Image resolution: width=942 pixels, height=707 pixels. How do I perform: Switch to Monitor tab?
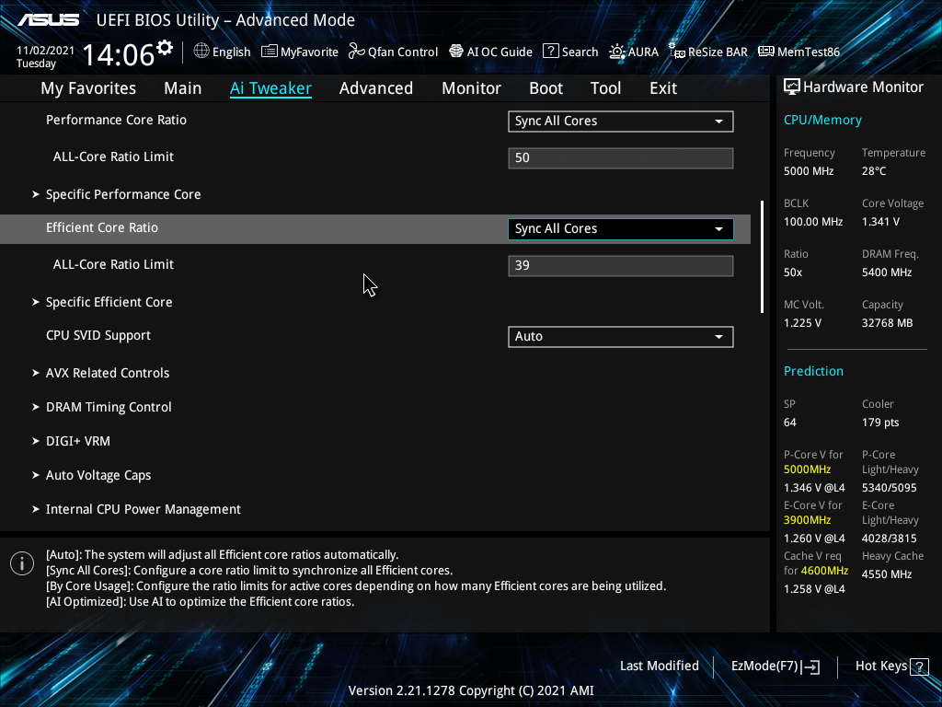[471, 88]
